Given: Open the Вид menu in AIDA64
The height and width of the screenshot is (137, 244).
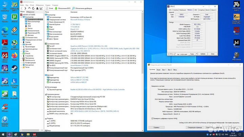Looking at the screenshot, I should [x=27, y=5].
